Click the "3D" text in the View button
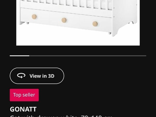This screenshot has height=117, width=156. (x=51, y=76)
